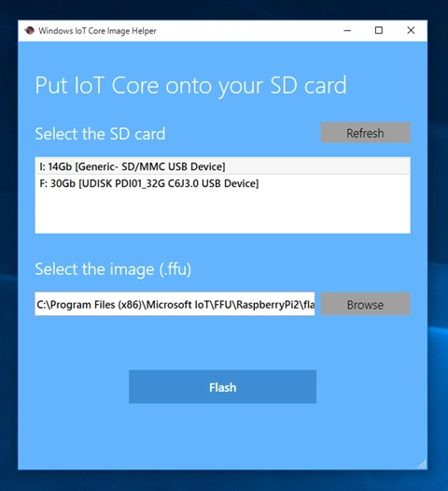Click the image path input field

point(175,304)
